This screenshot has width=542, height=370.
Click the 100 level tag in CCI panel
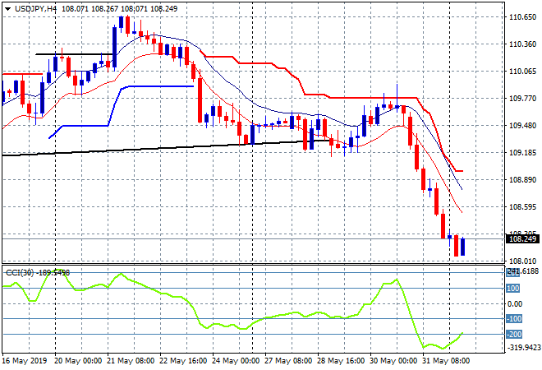click(513, 289)
